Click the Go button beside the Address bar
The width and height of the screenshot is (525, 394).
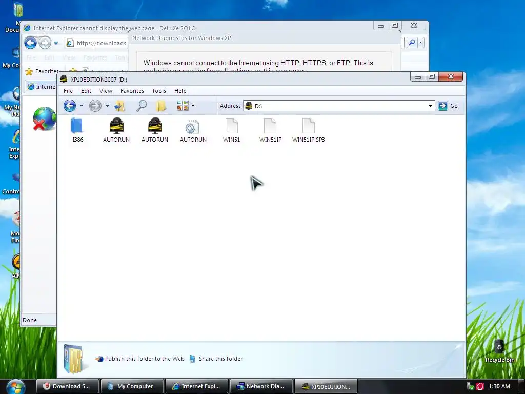[448, 106]
